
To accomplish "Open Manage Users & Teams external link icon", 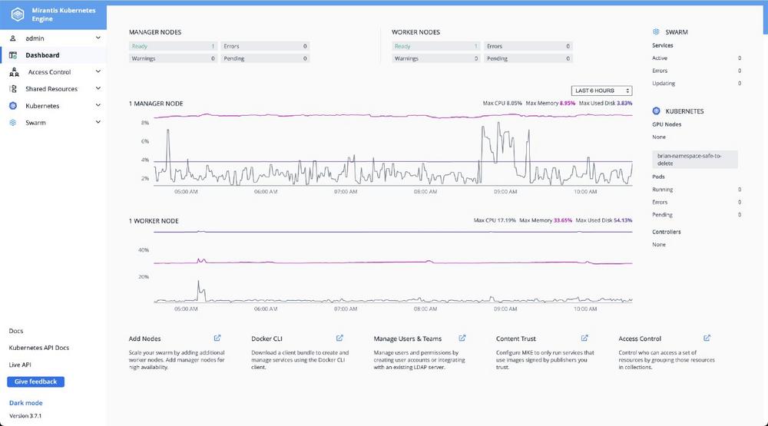I will tap(462, 338).
